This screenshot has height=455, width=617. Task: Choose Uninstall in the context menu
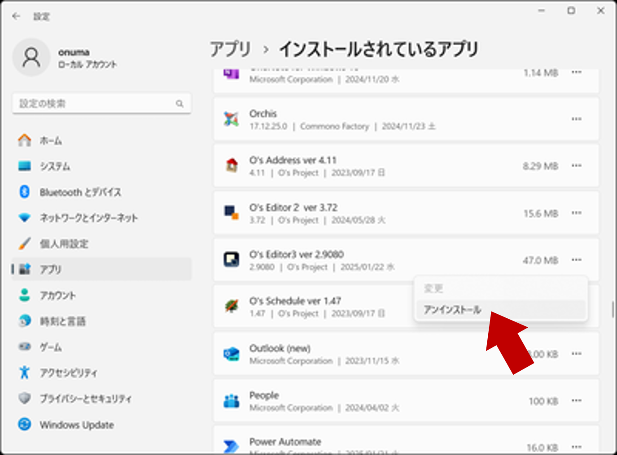(x=501, y=310)
